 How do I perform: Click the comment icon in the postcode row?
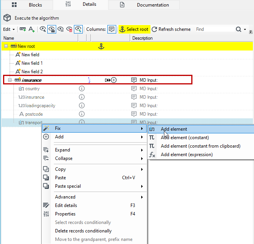point(134,114)
